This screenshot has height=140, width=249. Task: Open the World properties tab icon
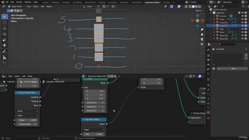point(209,73)
